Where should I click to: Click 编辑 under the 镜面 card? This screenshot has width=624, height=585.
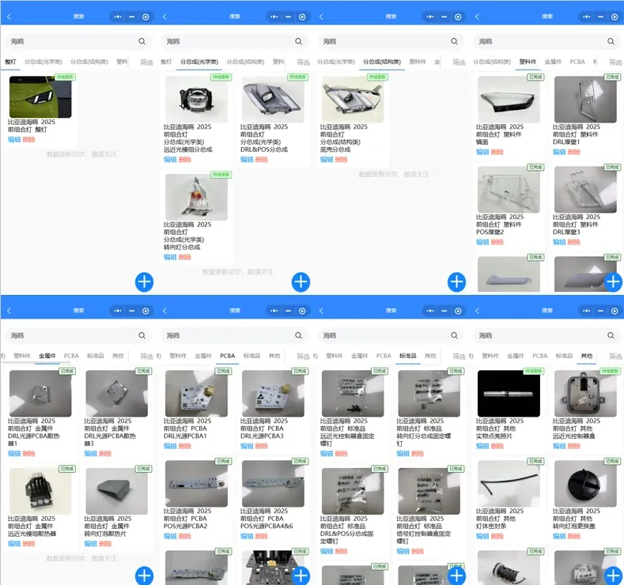tap(482, 152)
